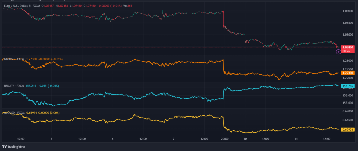Image resolution: width=358 pixels, height=151 pixels.
Task: Click the purple lightning bolt icon
Action: pos(338,52)
